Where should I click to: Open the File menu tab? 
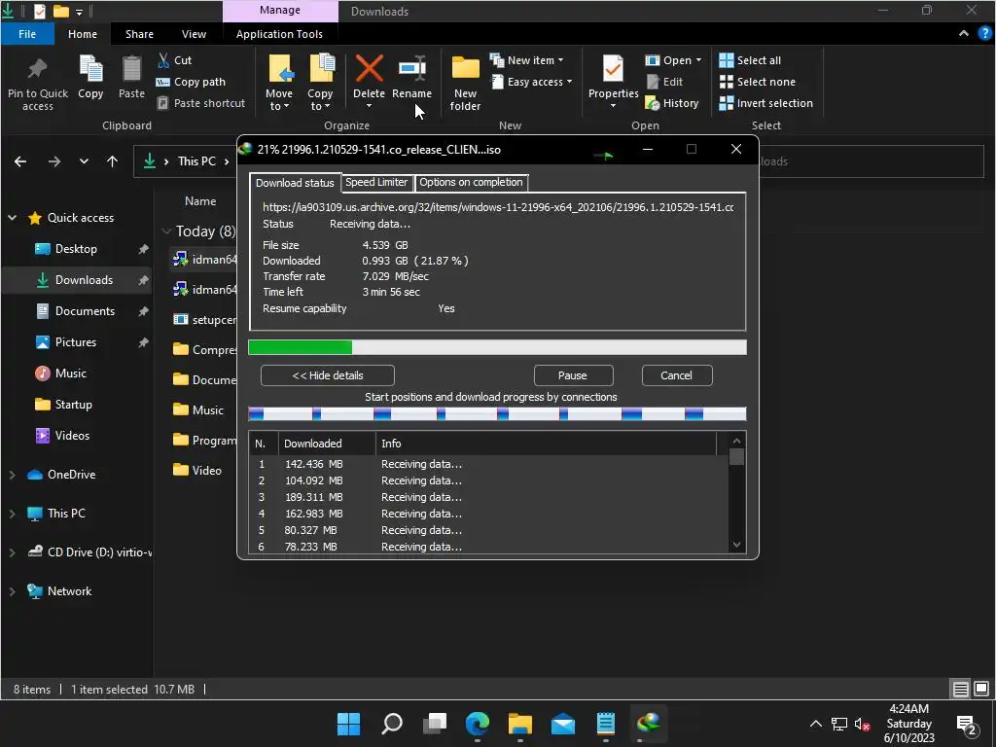point(27,34)
